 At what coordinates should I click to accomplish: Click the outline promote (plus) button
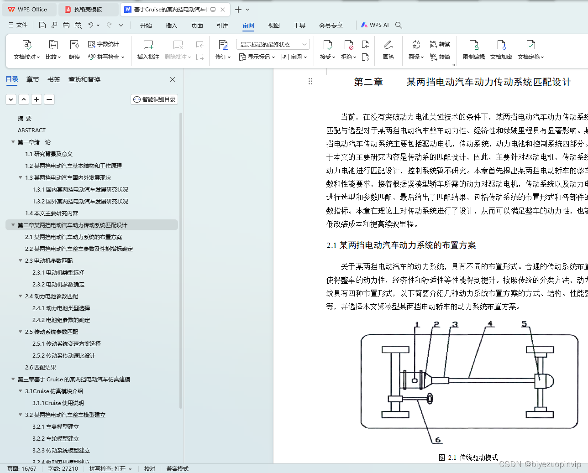click(x=37, y=99)
